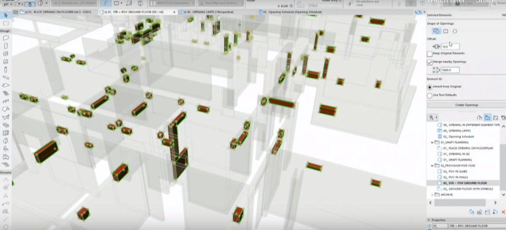Screen dimensions: 506x230
Task: Collapse the 02_PROVISION FOR VOID folder
Action: (432, 166)
